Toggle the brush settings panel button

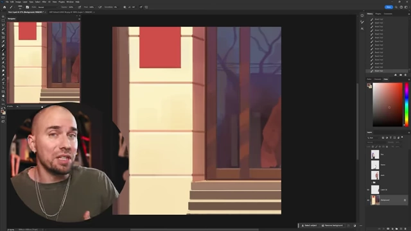coord(27,7)
